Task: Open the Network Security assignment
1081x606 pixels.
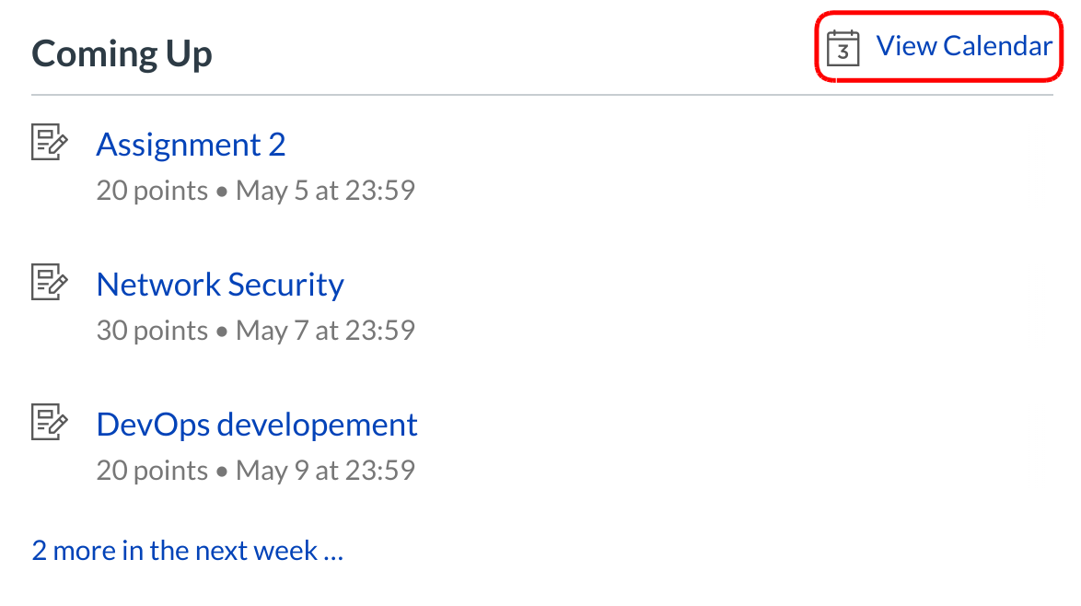Action: tap(220, 285)
